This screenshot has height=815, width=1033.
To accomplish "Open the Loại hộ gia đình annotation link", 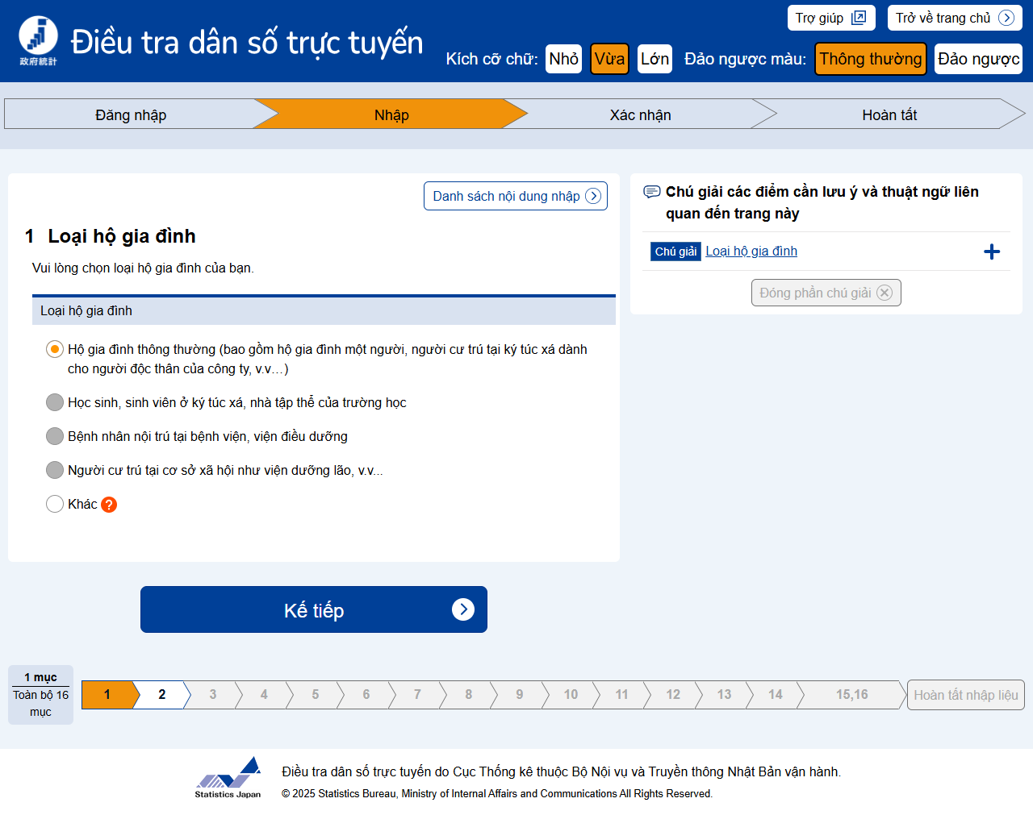I will [751, 252].
